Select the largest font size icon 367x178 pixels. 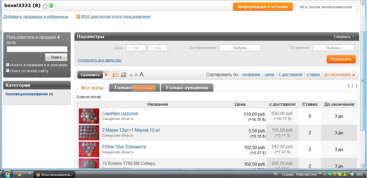(142, 75)
